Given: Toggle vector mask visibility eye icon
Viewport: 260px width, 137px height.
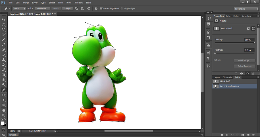Looking at the screenshot, I should click(x=247, y=73).
